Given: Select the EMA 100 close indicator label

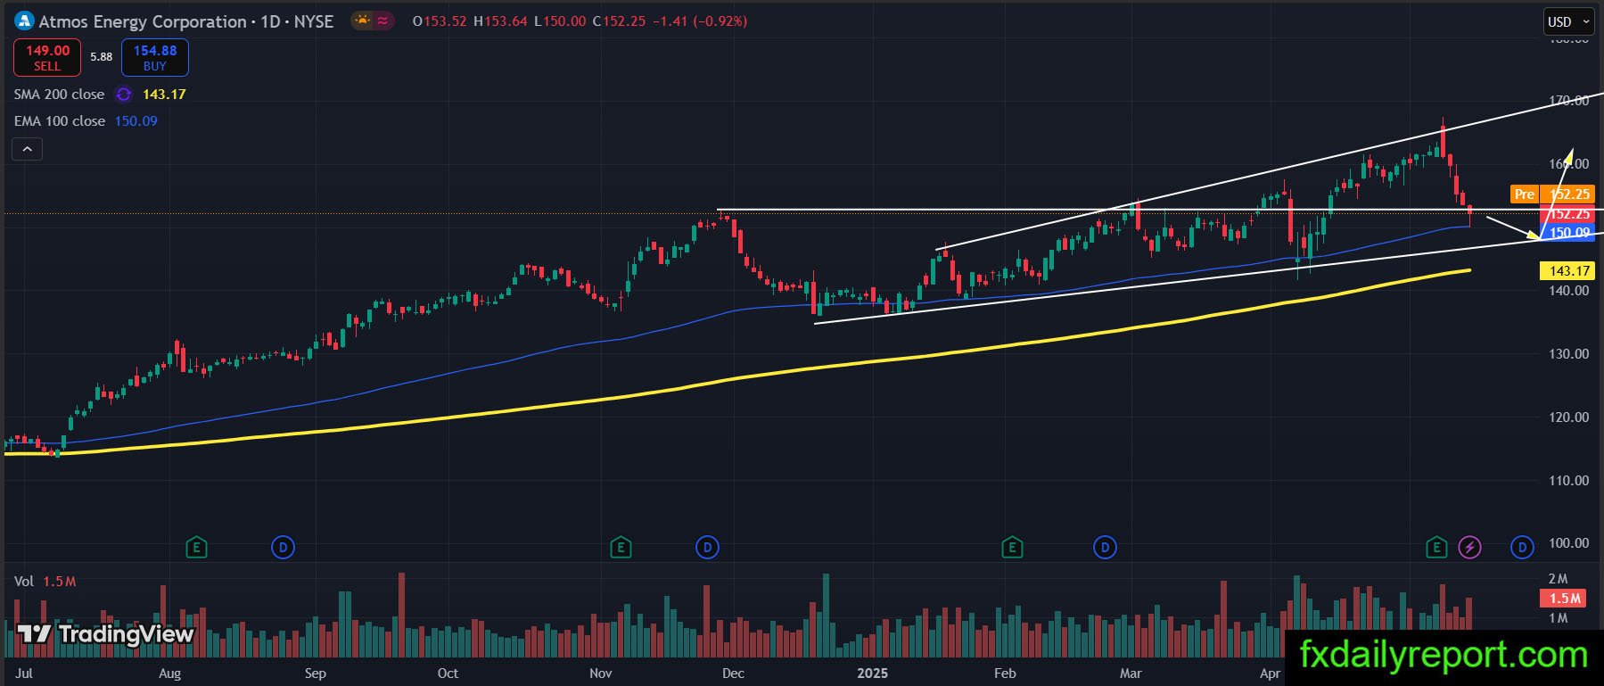Looking at the screenshot, I should click(x=60, y=121).
